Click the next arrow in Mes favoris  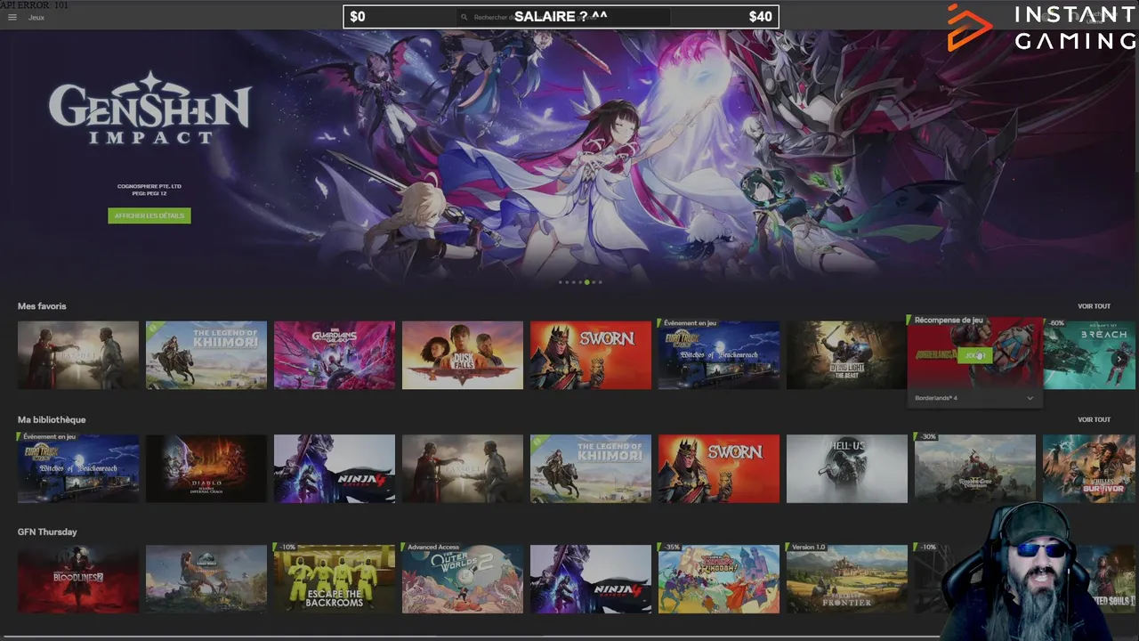point(1120,358)
